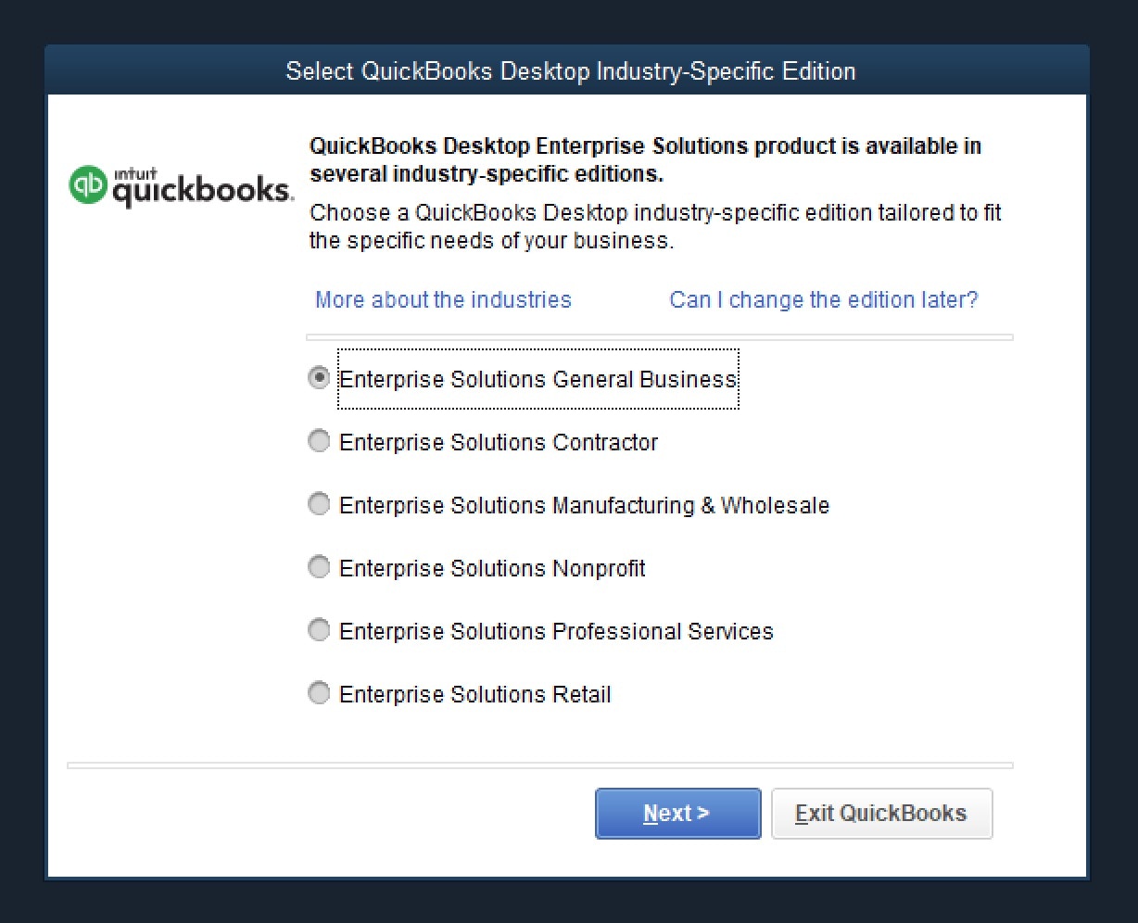Screen dimensions: 1138x923
Task: Open the Can I change the edition later link
Action: (x=824, y=300)
